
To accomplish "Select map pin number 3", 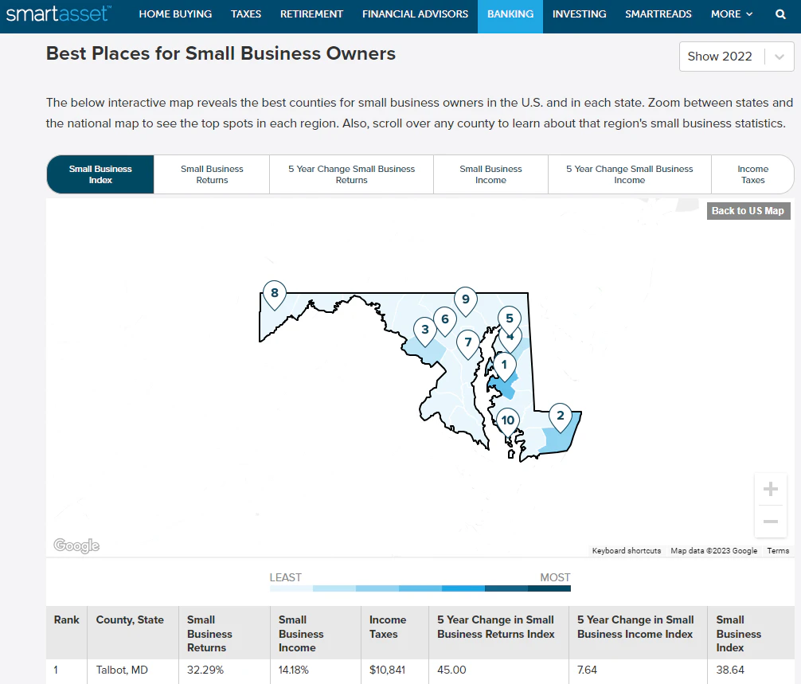I will 425,331.
